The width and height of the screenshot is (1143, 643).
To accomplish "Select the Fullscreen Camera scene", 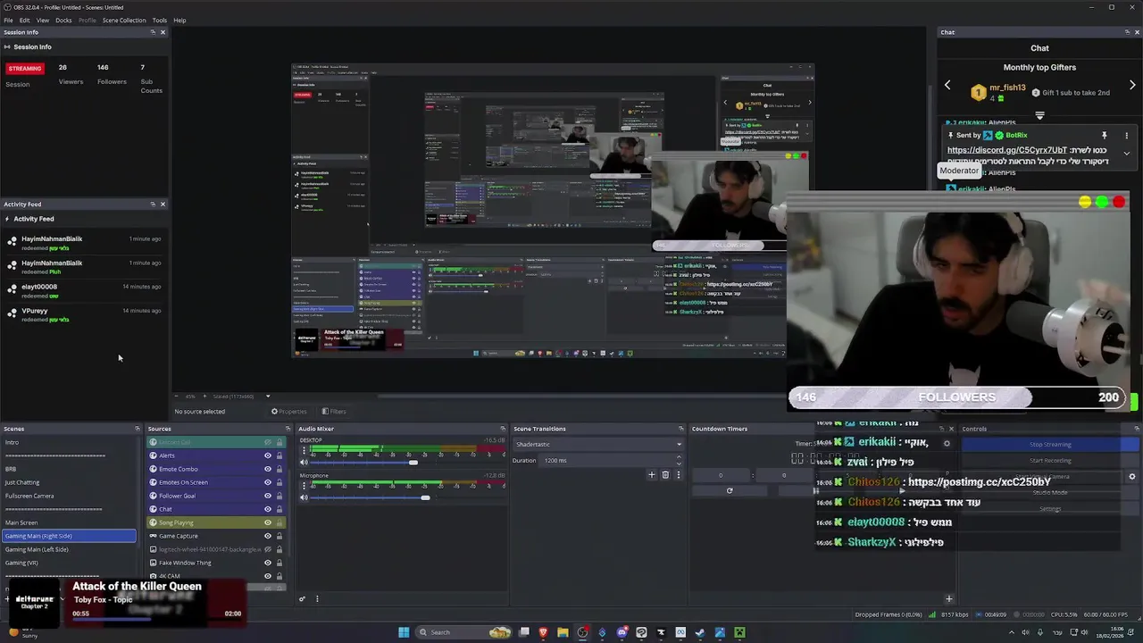I will (x=29, y=496).
